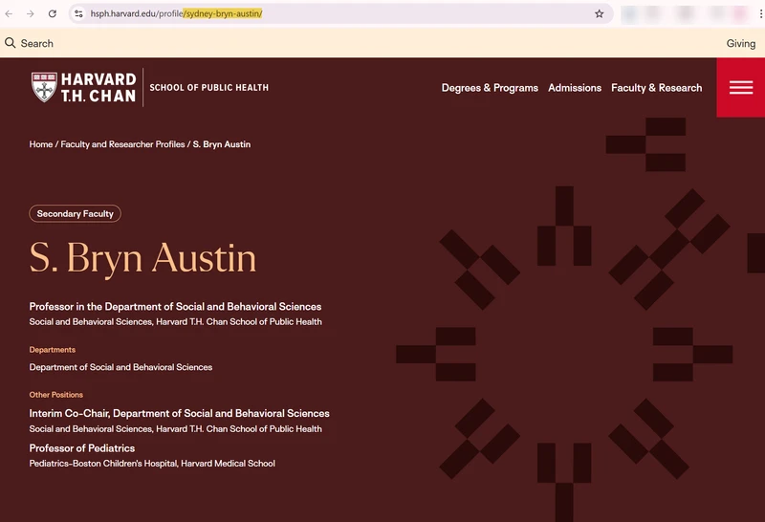Click the search magnifier icon
This screenshot has width=765, height=522.
point(11,43)
